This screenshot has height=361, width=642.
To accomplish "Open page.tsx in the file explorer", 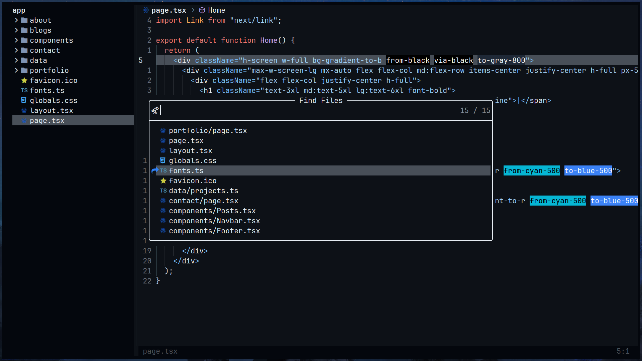I will click(x=47, y=120).
